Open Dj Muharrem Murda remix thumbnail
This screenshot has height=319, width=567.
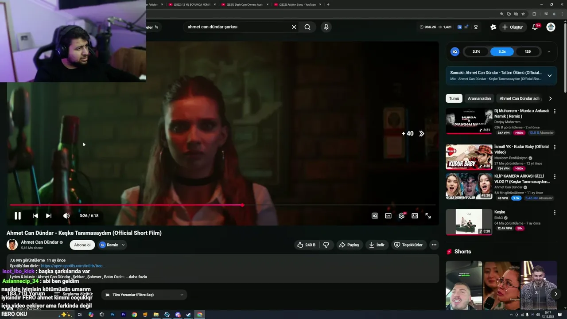tap(469, 121)
